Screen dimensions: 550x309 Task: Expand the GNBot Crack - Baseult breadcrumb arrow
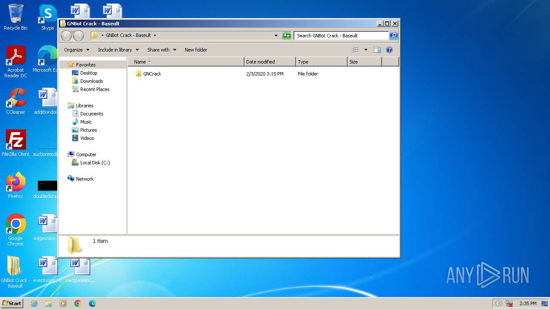(x=155, y=36)
